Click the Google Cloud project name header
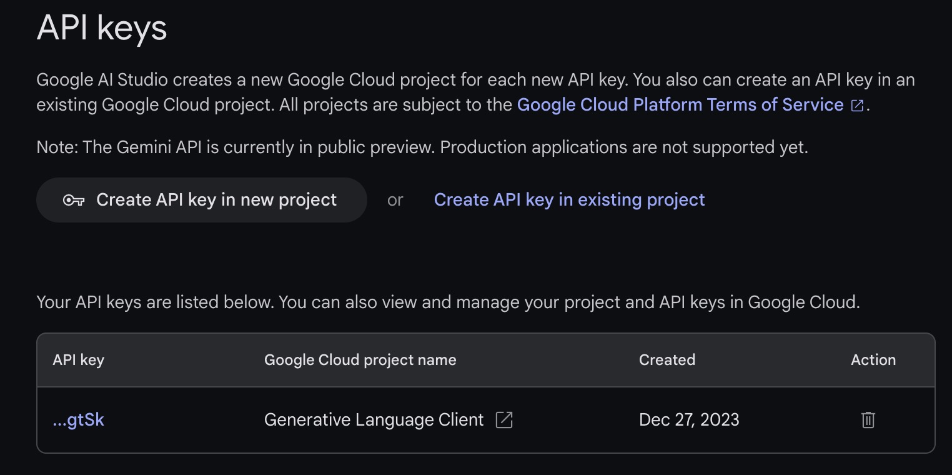The width and height of the screenshot is (952, 475). 360,360
